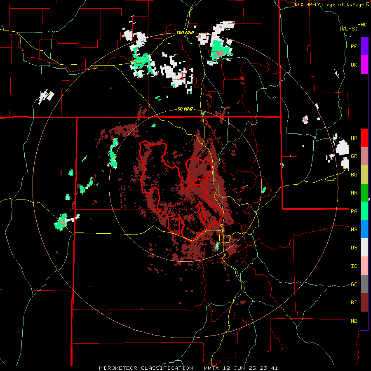This screenshot has width=371, height=371.
Task: Click the mint green RA legend swatch
Action: coord(364,211)
